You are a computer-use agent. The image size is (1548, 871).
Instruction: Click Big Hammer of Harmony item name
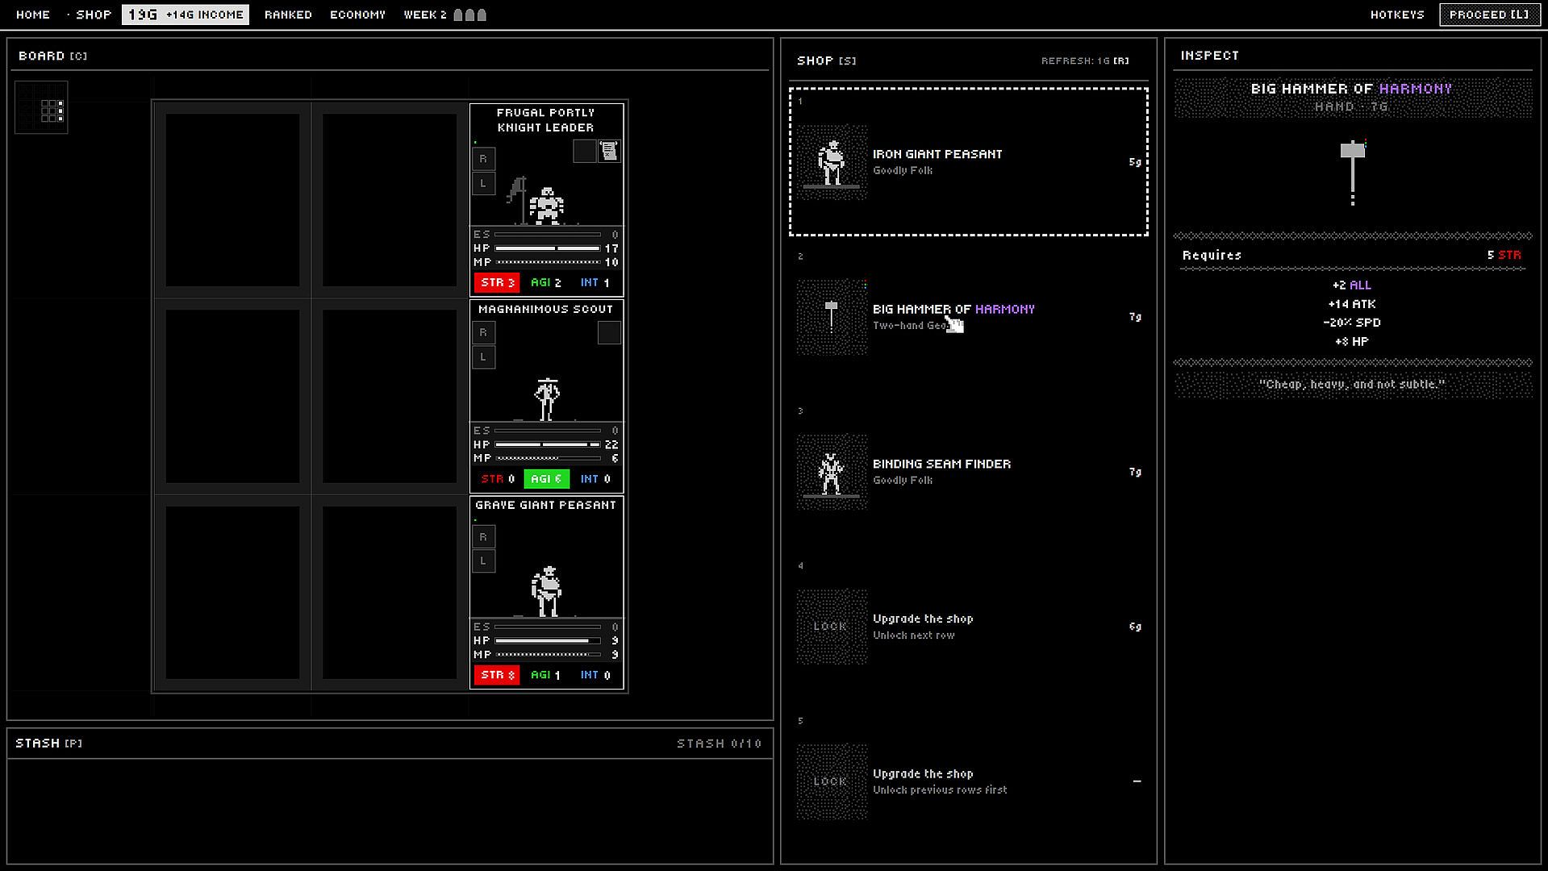click(953, 309)
